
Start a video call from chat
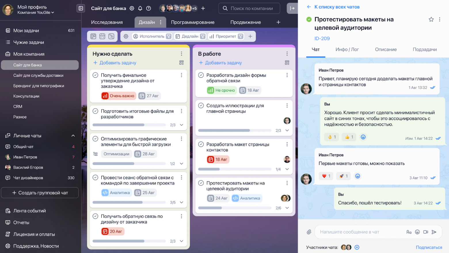(426, 232)
